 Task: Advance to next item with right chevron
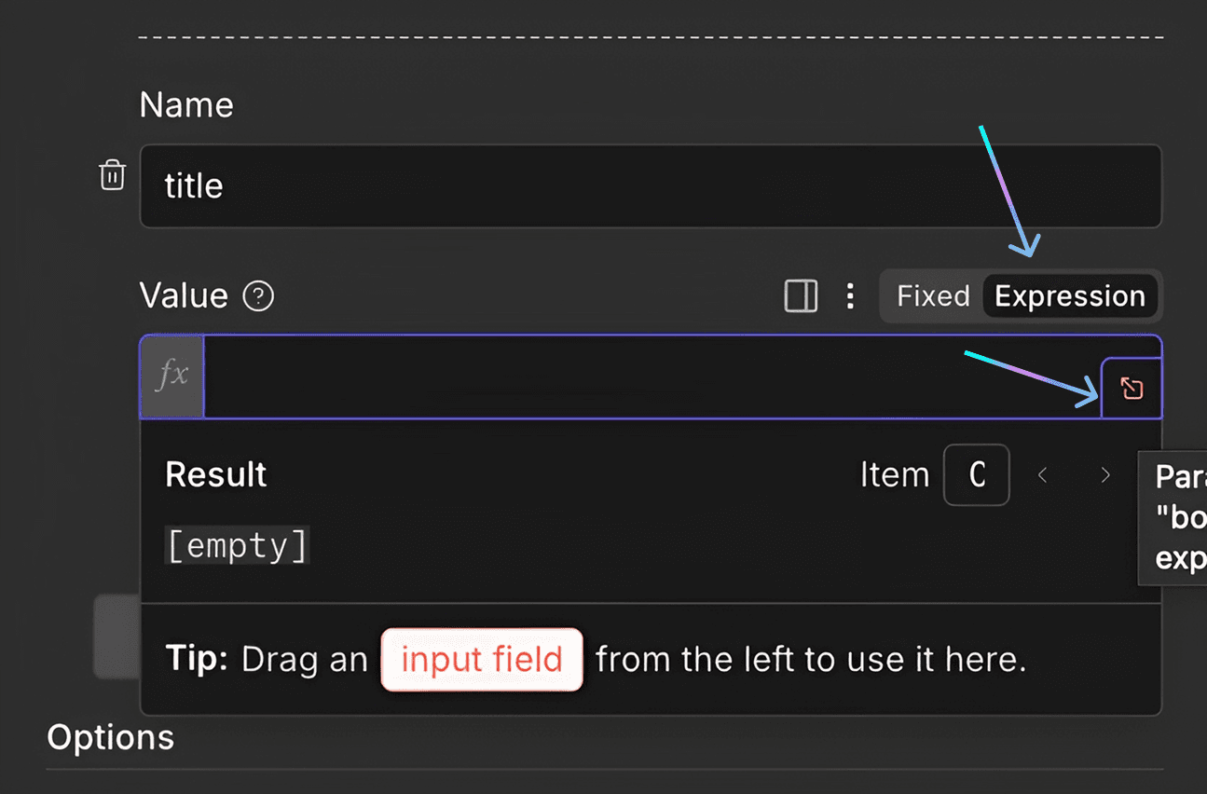1105,475
